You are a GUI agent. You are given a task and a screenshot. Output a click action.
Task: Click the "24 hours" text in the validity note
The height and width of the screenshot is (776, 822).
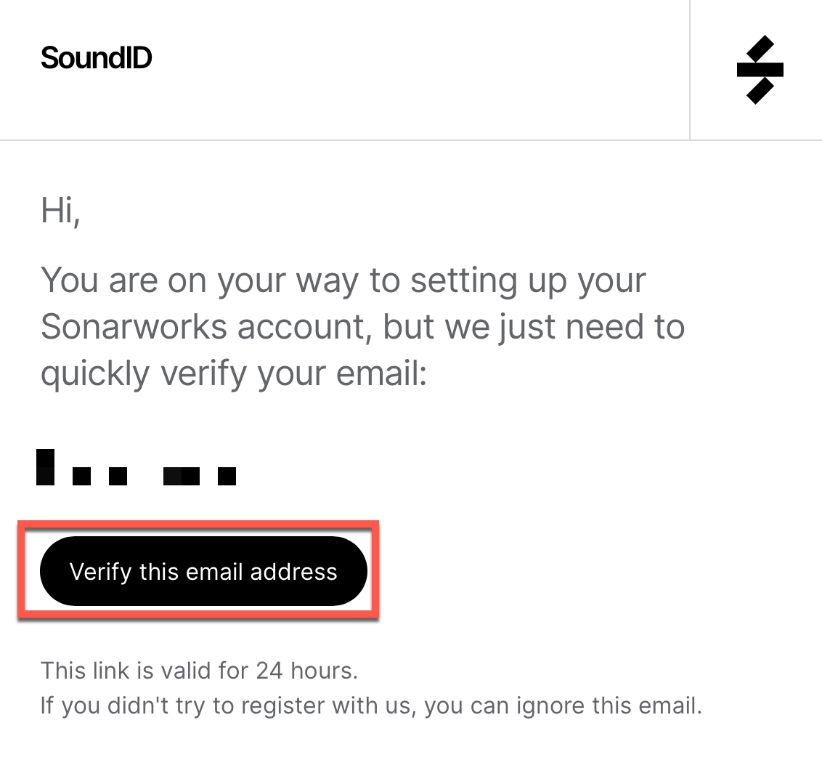pyautogui.click(x=306, y=671)
